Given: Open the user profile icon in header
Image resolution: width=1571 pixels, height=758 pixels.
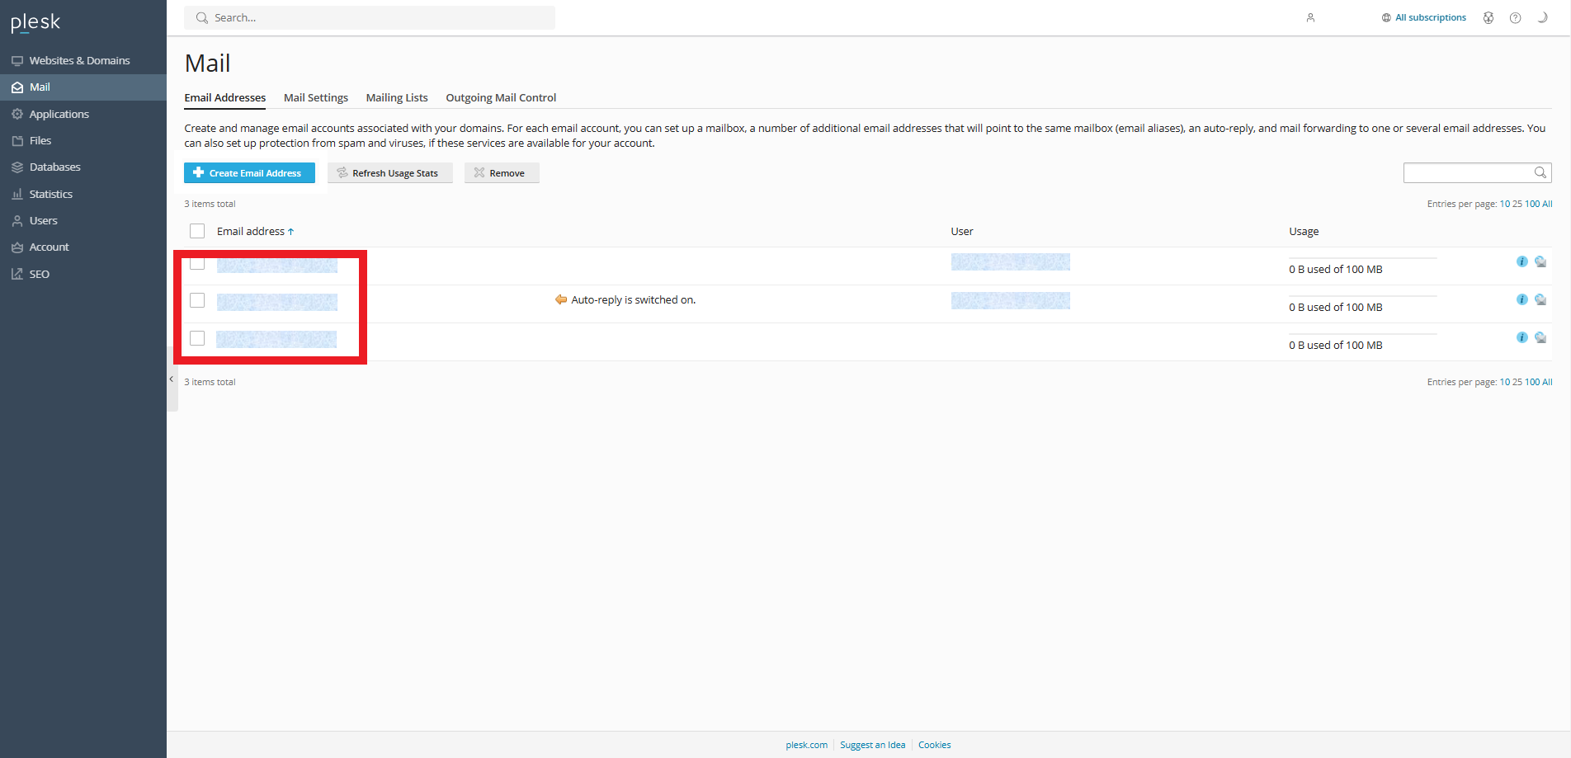Looking at the screenshot, I should 1310,18.
